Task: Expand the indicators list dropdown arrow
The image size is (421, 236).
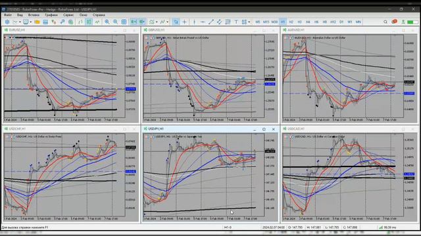Action: (x=157, y=22)
